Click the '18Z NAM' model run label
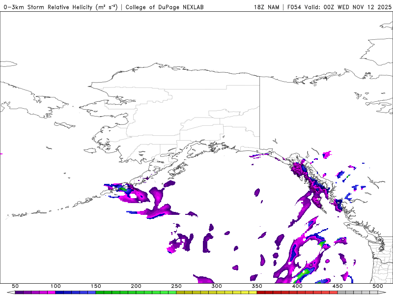 [266, 7]
